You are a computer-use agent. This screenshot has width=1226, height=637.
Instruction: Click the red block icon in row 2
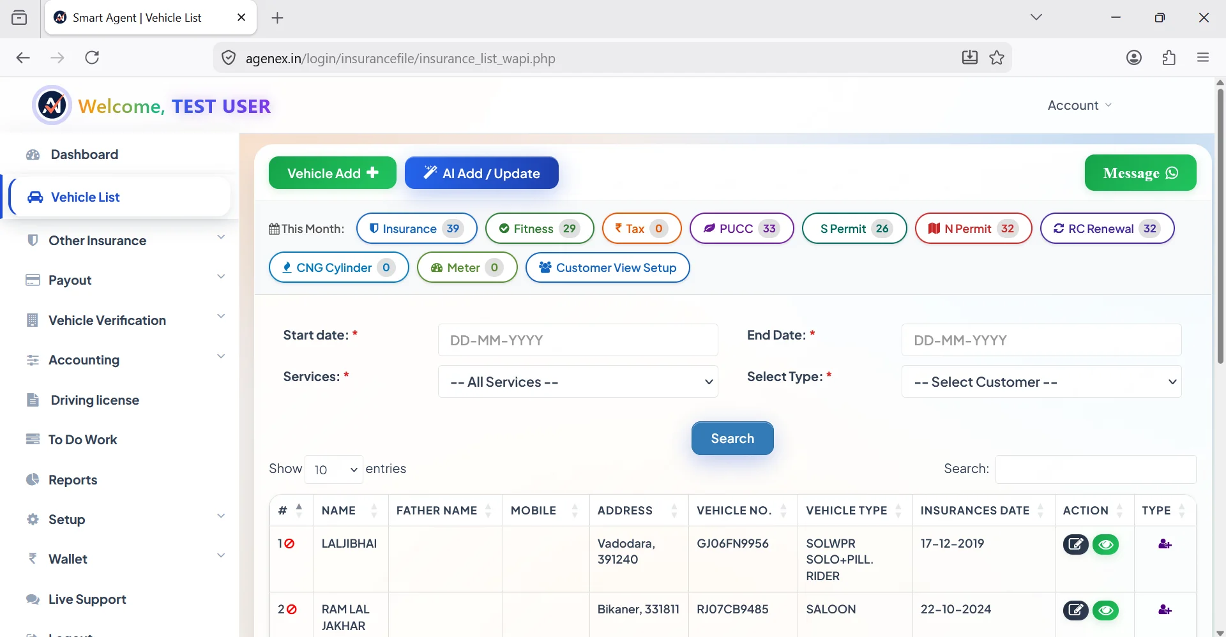292,610
